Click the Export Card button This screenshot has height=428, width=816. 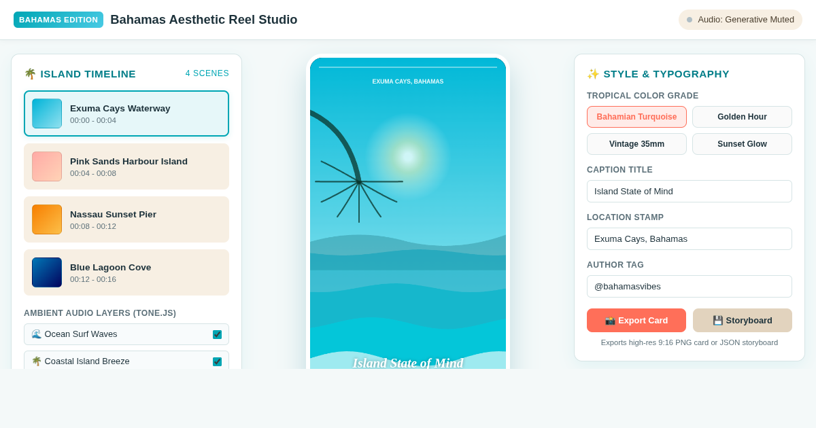tap(636, 321)
